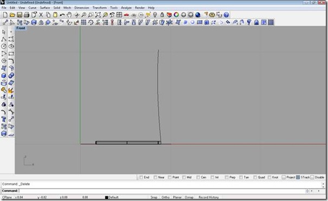Open the Render menu
Screen dimensions: 328x201
pyautogui.click(x=140, y=8)
